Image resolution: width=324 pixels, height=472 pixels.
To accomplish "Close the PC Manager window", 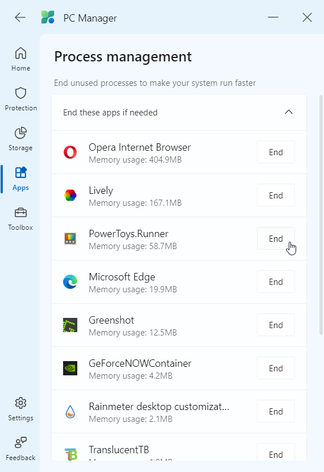I will [x=307, y=18].
